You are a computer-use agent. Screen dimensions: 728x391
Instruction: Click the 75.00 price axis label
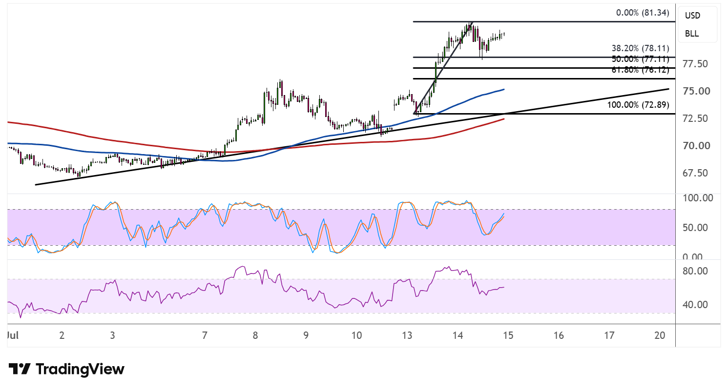(x=696, y=91)
